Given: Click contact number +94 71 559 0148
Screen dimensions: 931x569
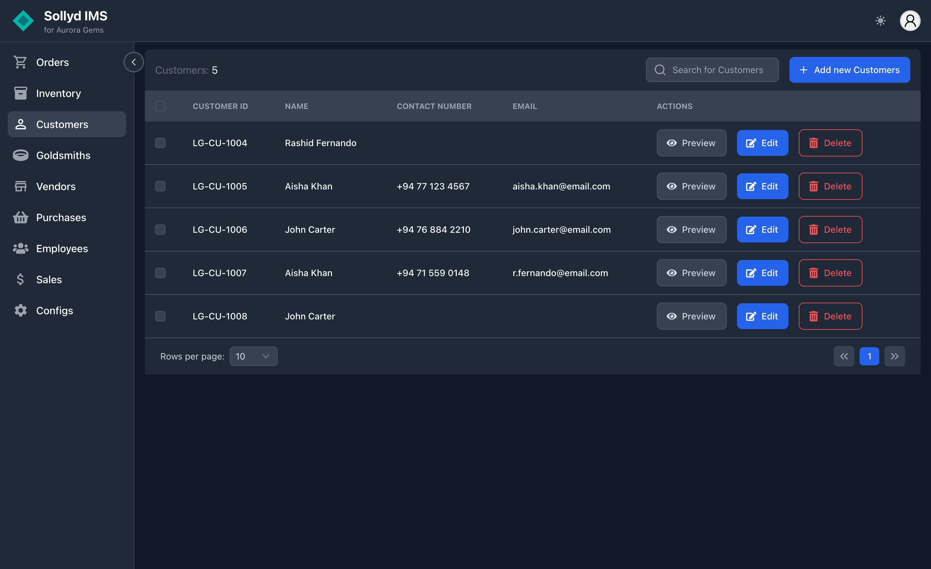Looking at the screenshot, I should 433,273.
